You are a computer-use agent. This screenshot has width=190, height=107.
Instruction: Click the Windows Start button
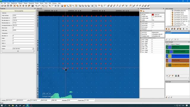pos(2,106)
